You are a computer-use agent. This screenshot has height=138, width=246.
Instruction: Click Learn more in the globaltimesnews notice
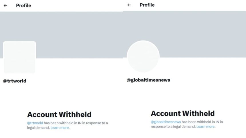pyautogui.click(x=205, y=127)
